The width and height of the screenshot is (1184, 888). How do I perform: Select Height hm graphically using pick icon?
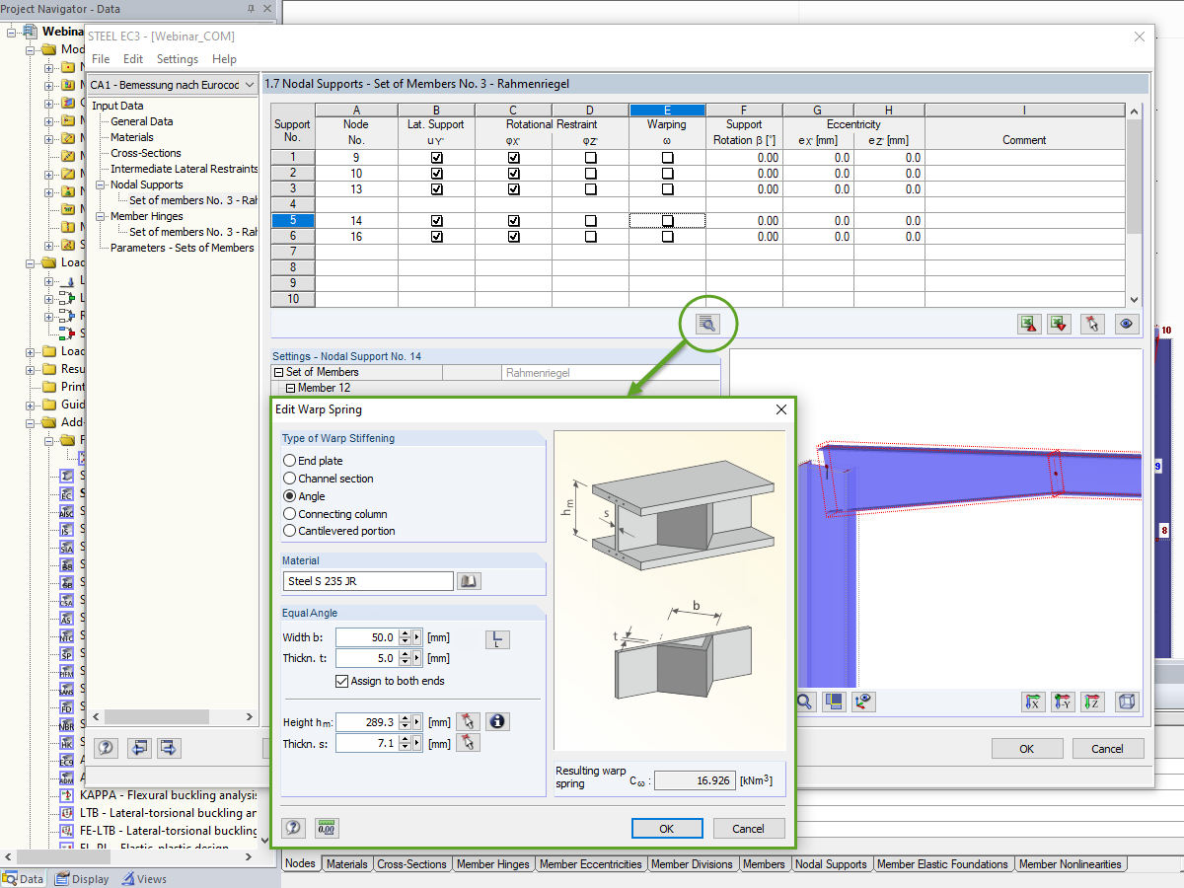click(468, 721)
